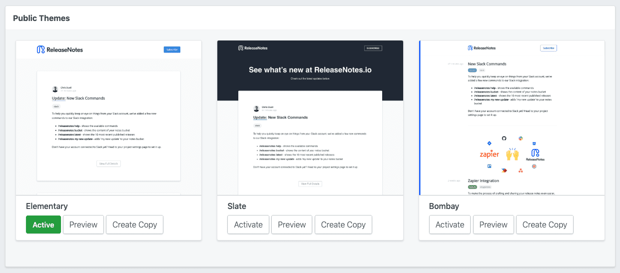Activate the Bombay theme
Image resolution: width=620 pixels, height=273 pixels.
click(x=450, y=224)
